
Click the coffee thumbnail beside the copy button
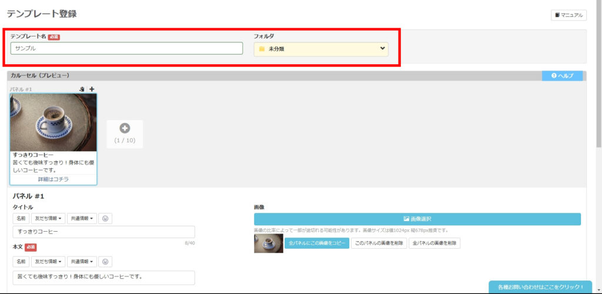click(268, 243)
